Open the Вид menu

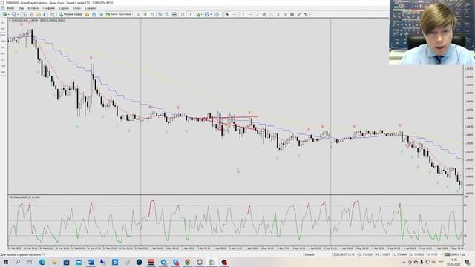point(21,8)
